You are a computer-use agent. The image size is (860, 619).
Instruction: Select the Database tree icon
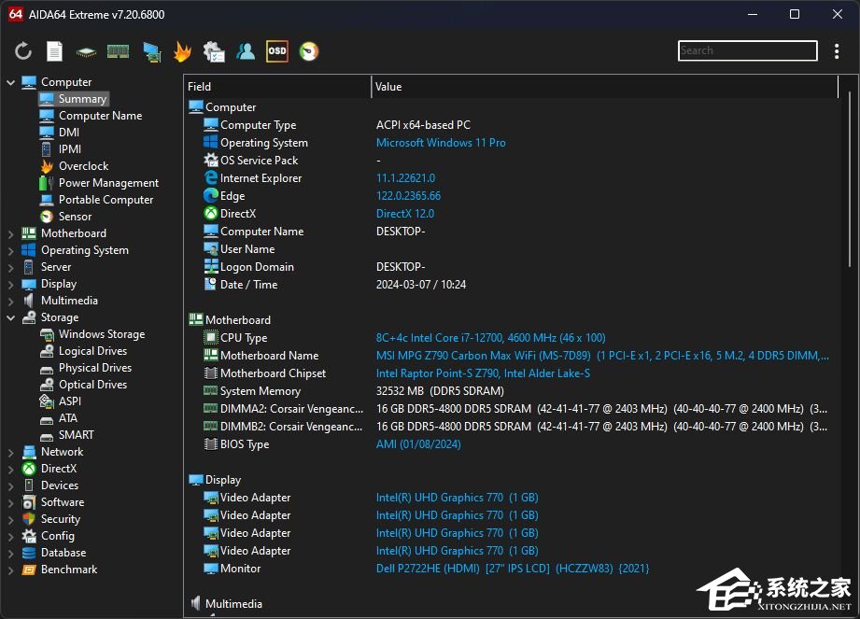[29, 554]
